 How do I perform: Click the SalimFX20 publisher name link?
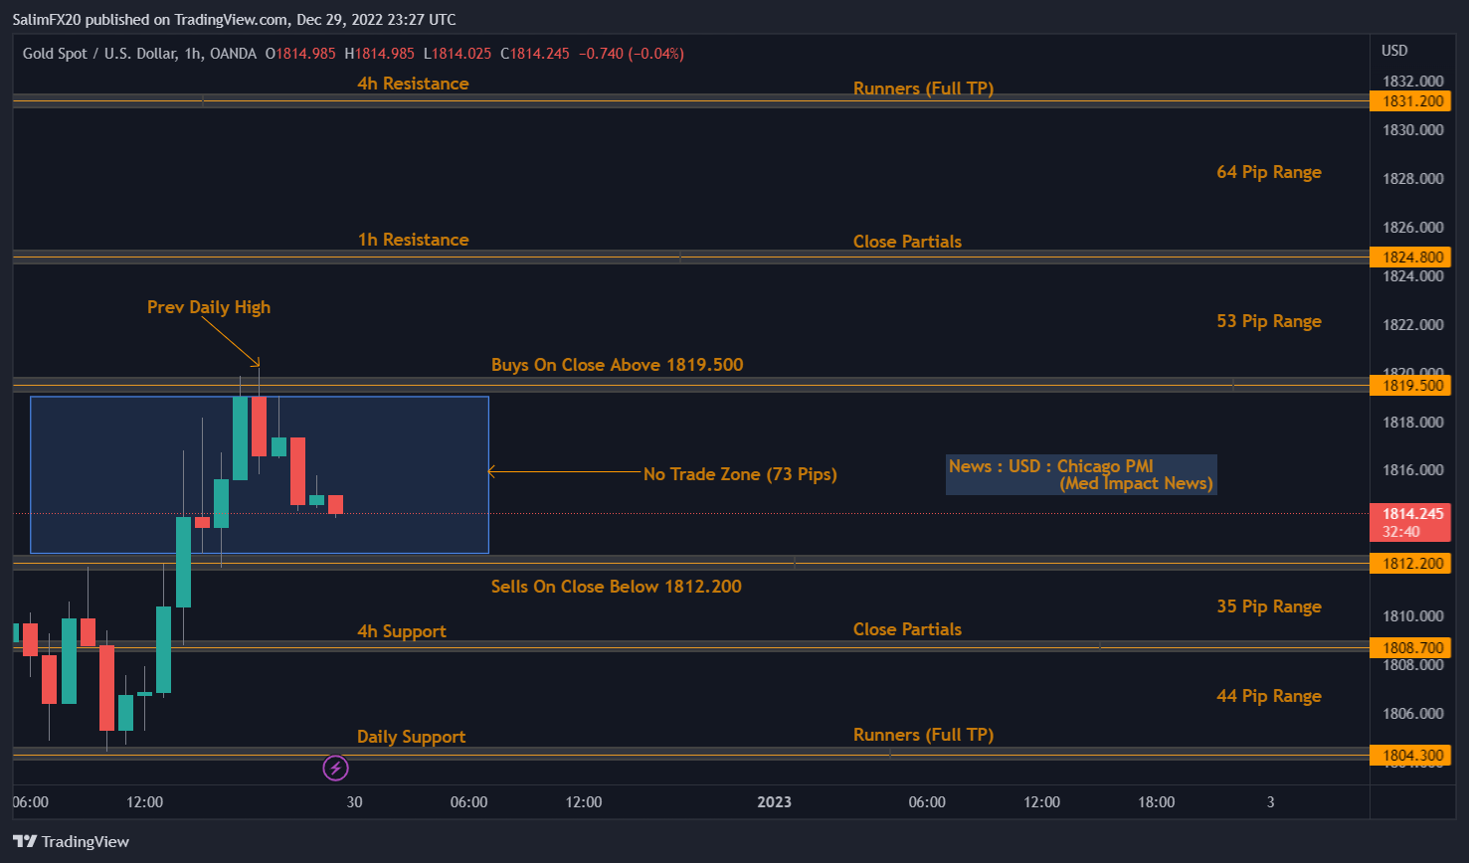coord(48,19)
